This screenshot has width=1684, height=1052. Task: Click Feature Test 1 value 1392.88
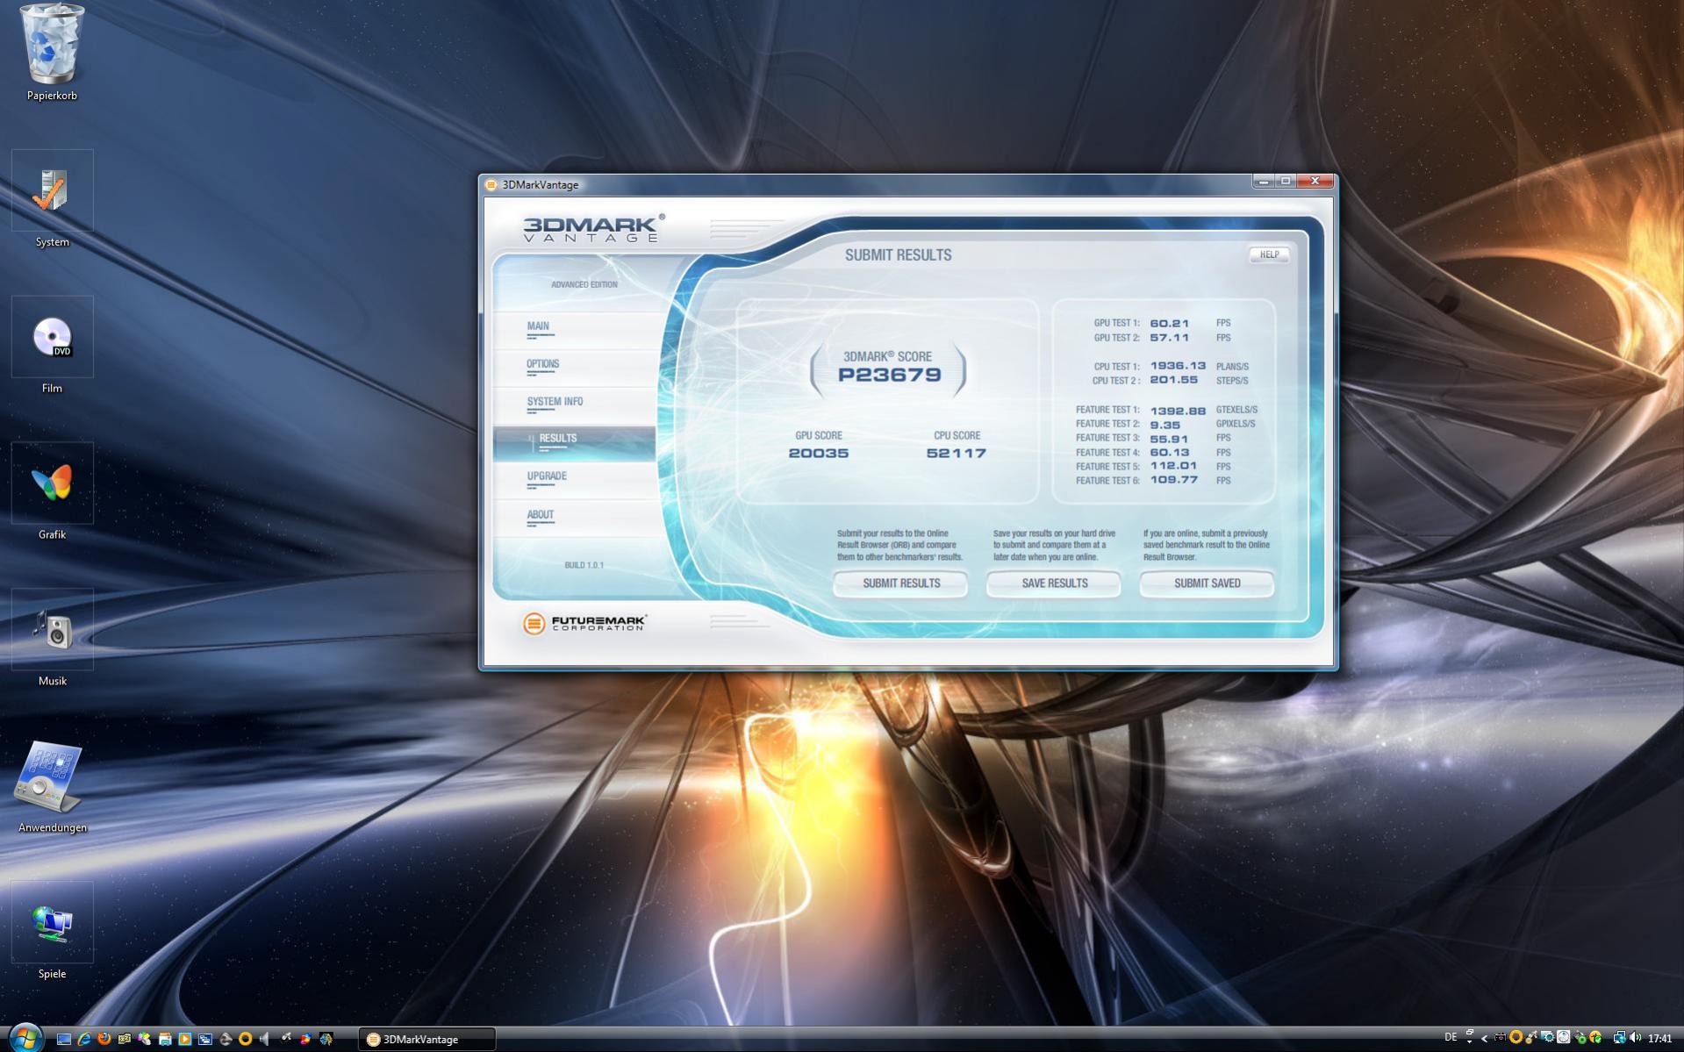1178,410
